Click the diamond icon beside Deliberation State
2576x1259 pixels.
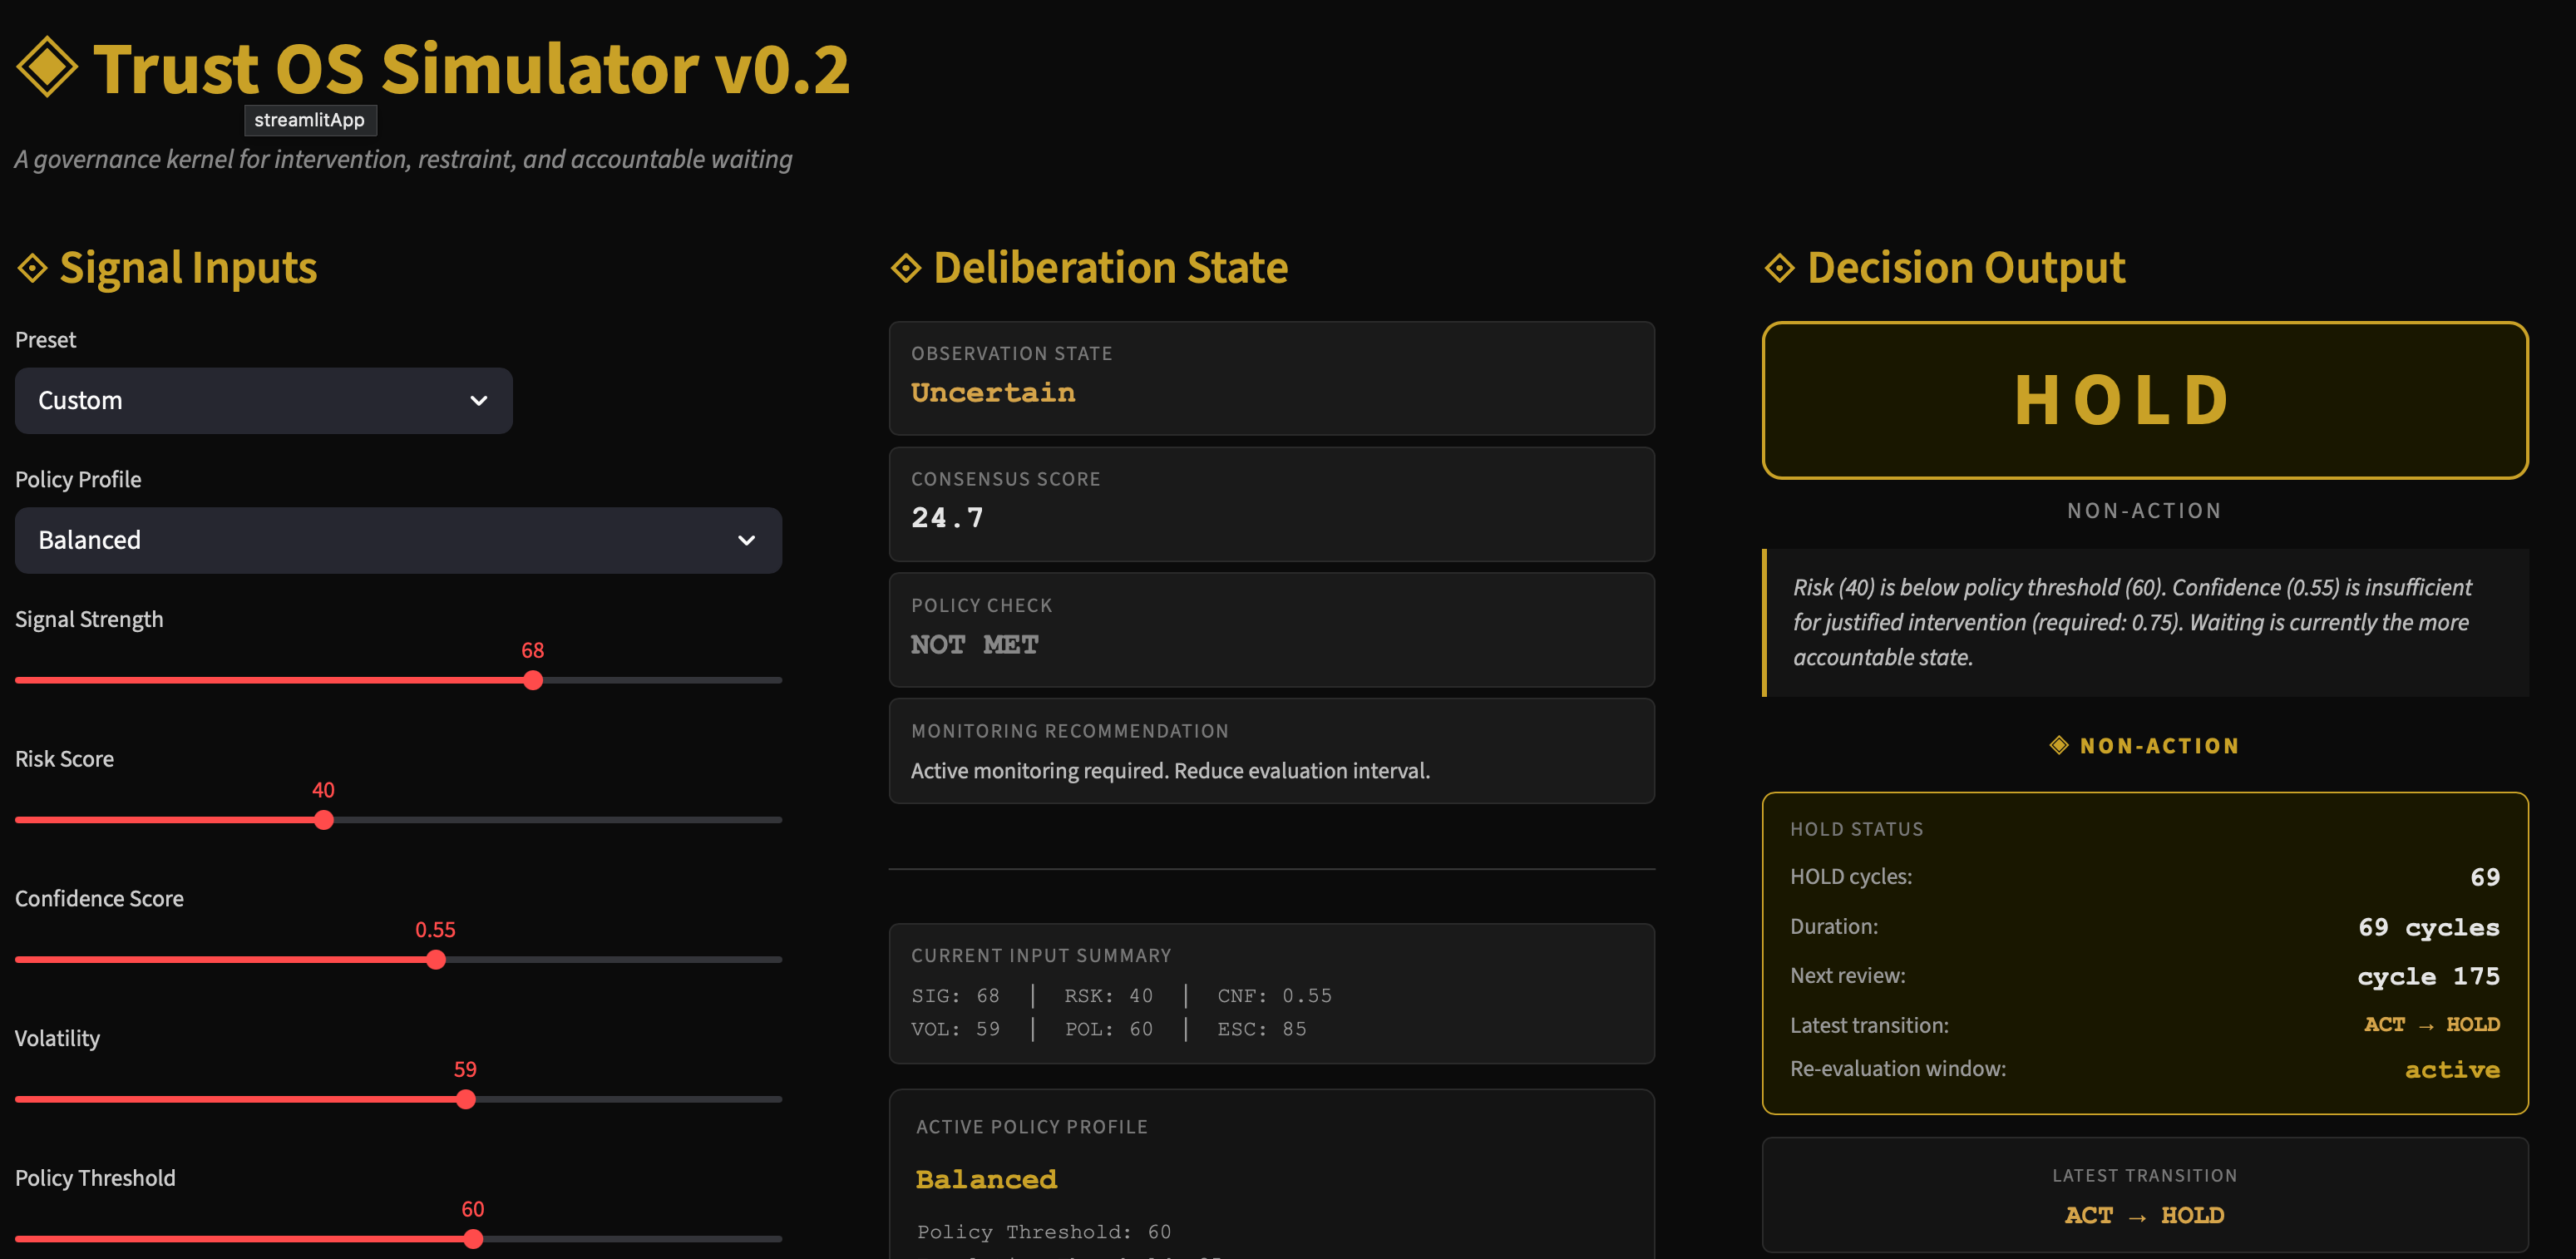point(905,268)
